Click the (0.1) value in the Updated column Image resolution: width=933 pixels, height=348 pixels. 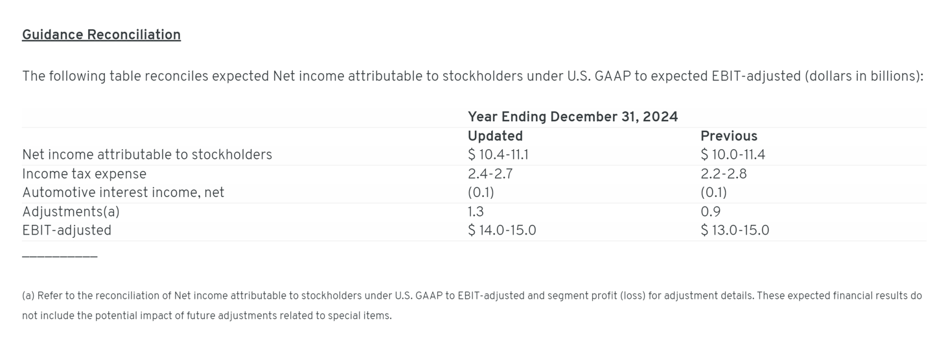481,192
